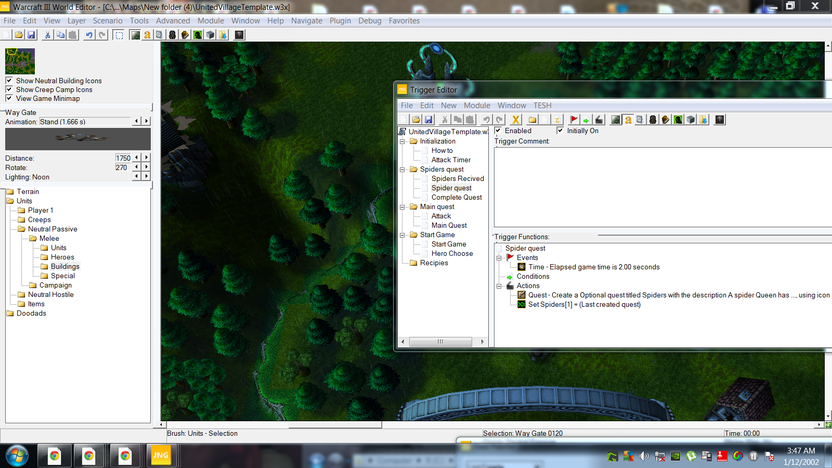Activate the Selection Brush tool in the main toolbar
This screenshot has height=468, width=832.
[x=119, y=35]
